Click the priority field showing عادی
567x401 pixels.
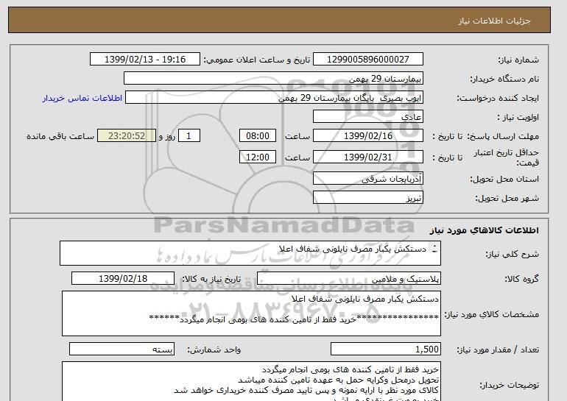367,117
